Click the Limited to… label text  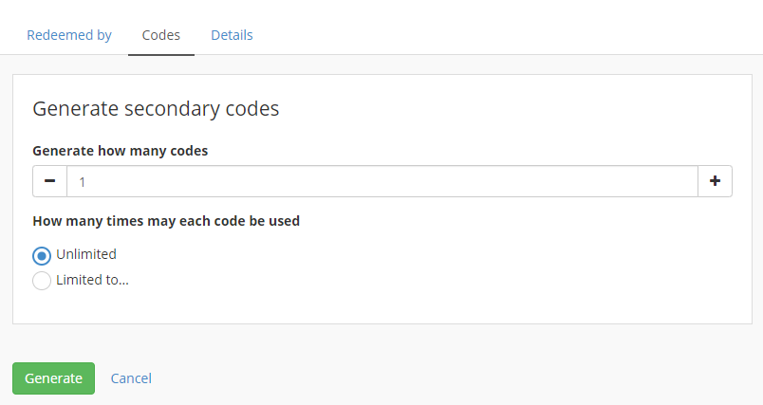pos(92,280)
